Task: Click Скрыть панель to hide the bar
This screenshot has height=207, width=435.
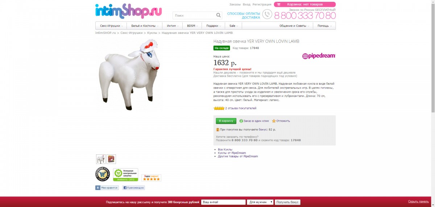Action: coord(418,202)
